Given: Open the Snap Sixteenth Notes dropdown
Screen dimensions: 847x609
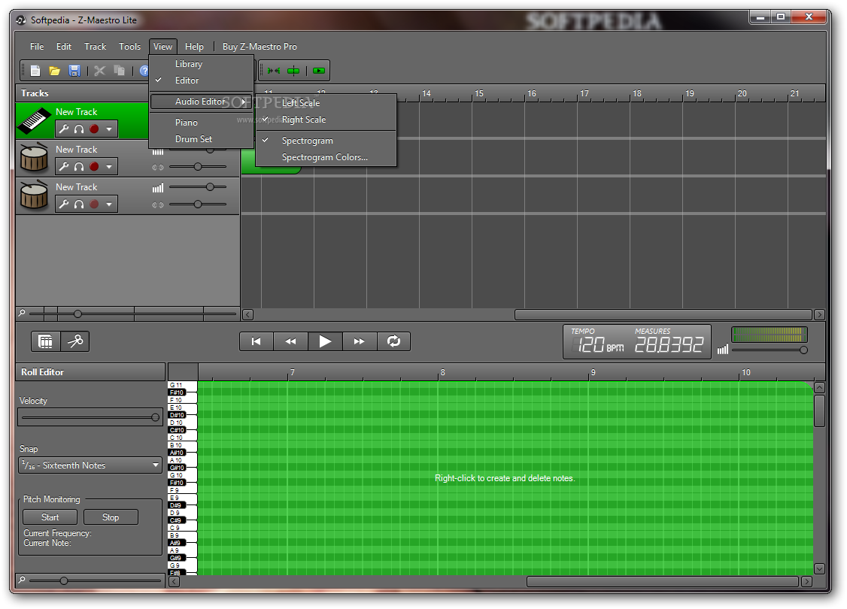Looking at the screenshot, I should coord(90,465).
